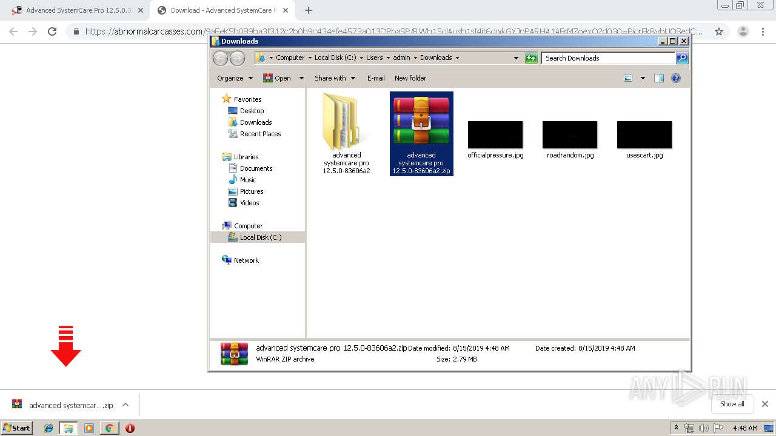Click Users in address breadcrumb
Image resolution: width=776 pixels, height=436 pixels.
[x=374, y=58]
